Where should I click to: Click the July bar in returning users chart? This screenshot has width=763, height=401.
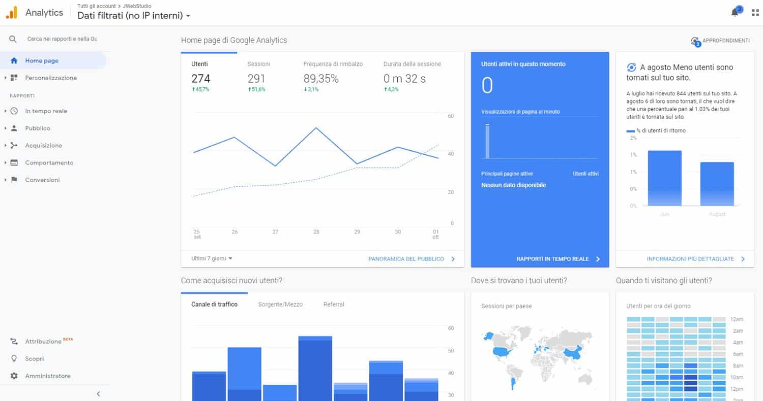pos(664,178)
